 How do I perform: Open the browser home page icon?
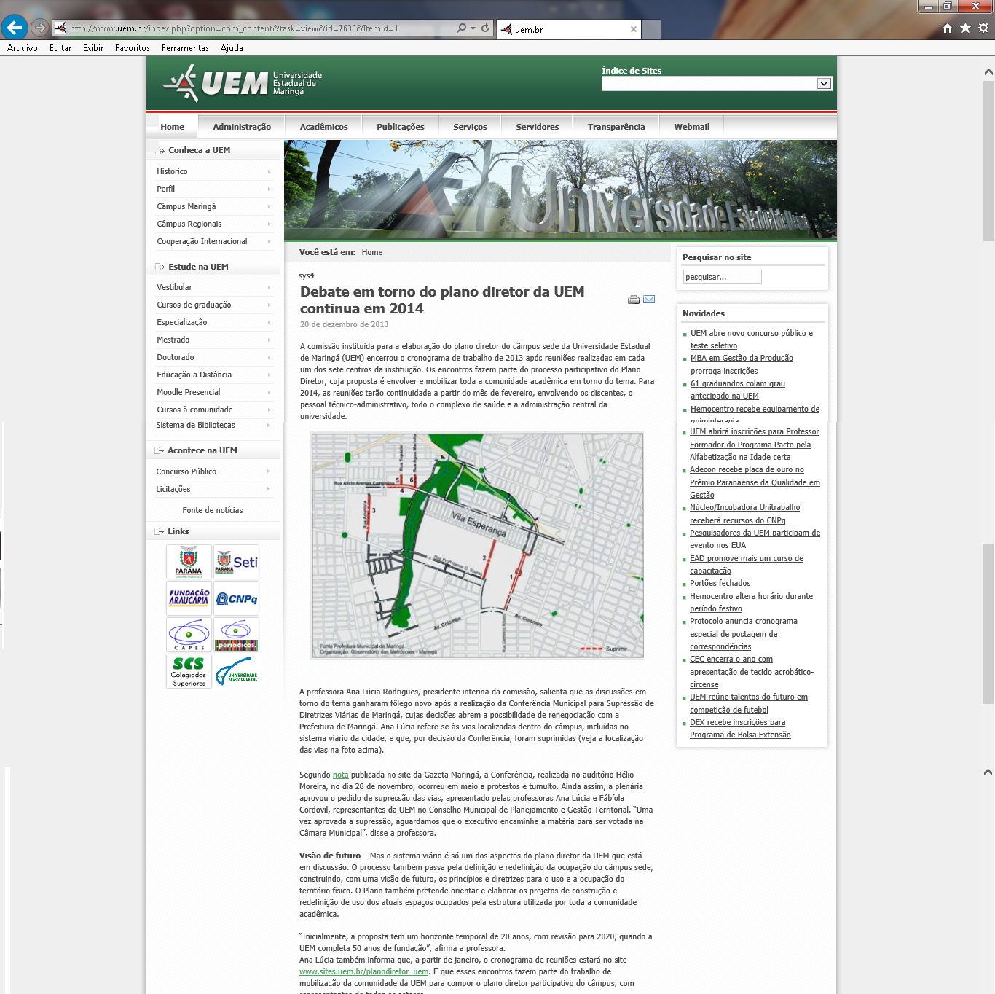coord(948,28)
